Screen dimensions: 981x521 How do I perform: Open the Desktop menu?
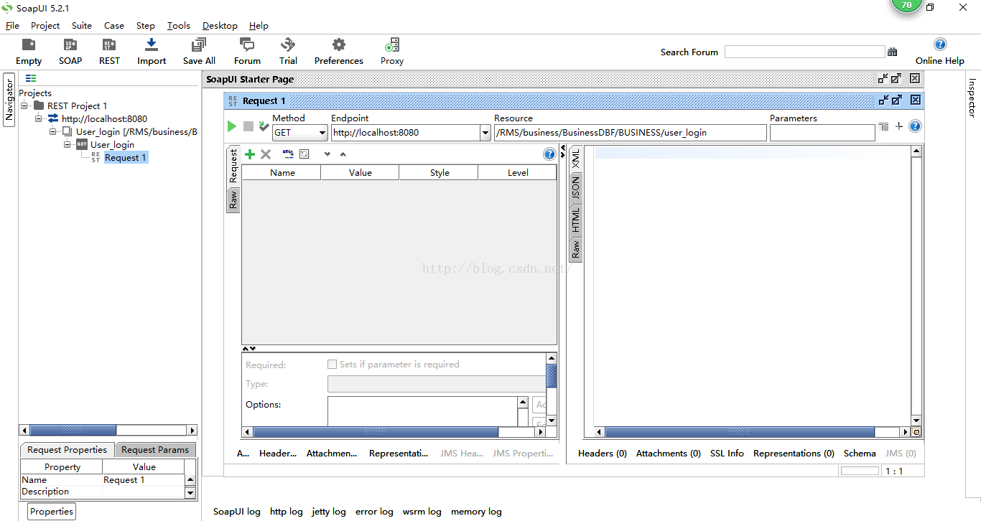(x=220, y=25)
